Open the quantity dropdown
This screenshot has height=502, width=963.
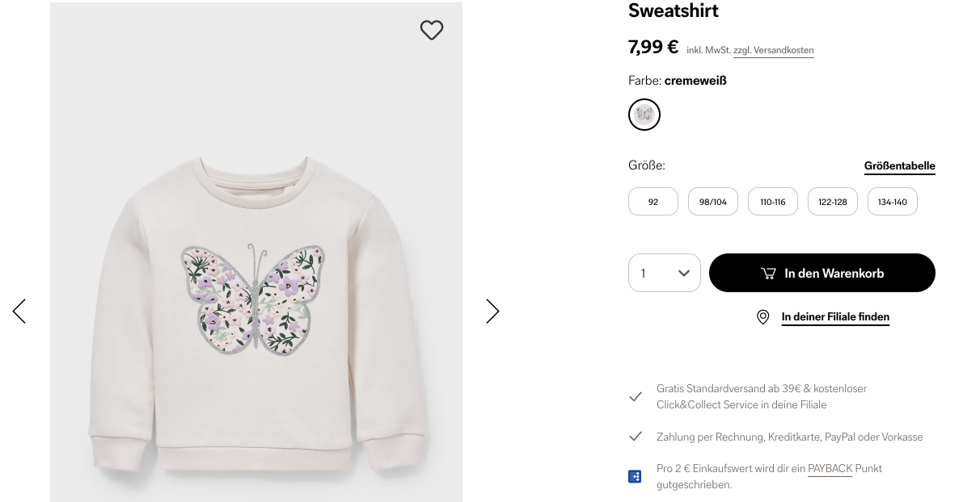point(664,273)
